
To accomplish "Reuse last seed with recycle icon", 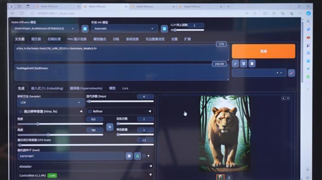I will tap(138, 156).
